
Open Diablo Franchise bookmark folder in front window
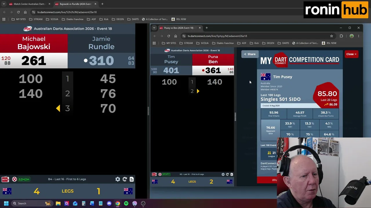[223, 43]
